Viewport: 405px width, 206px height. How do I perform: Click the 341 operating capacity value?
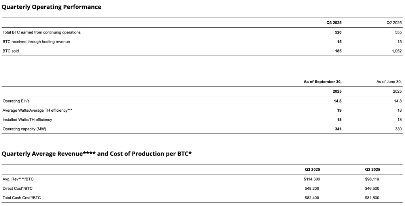338,129
